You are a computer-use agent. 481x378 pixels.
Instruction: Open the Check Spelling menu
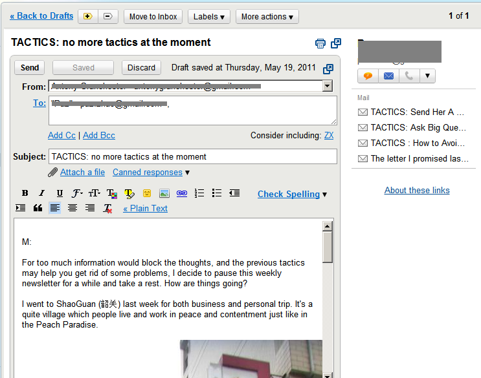[292, 194]
